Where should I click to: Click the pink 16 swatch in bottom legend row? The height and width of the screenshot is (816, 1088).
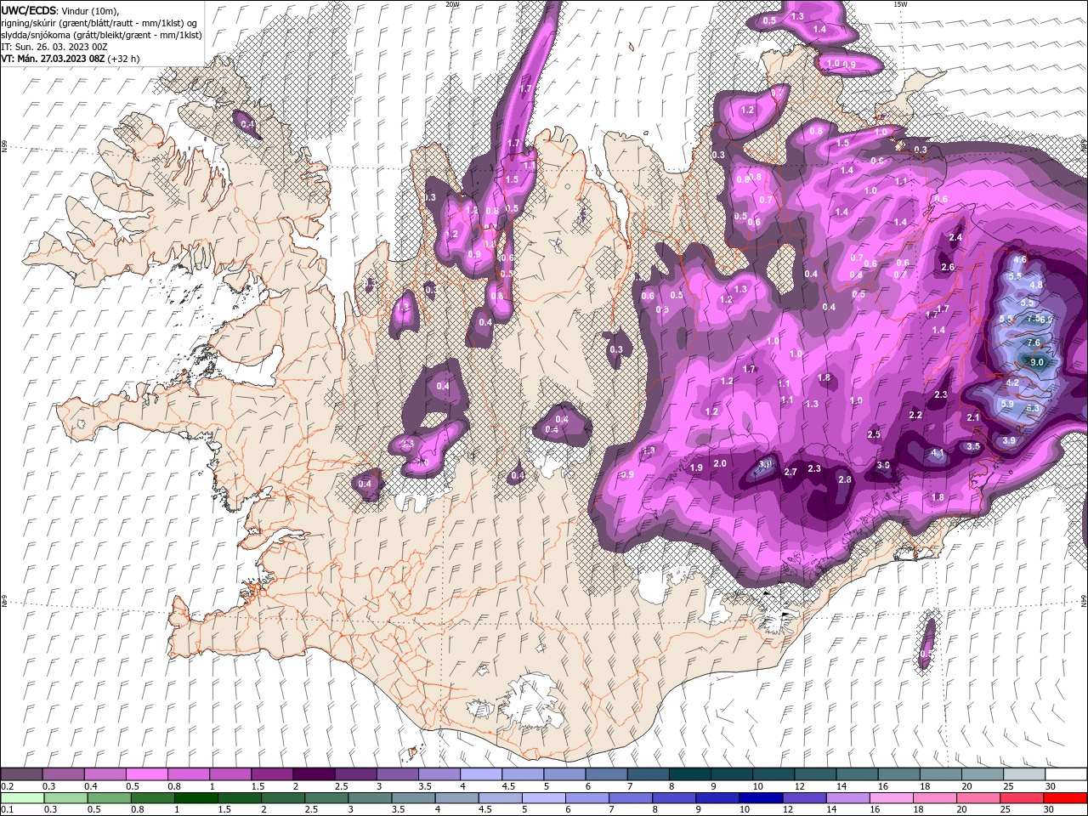892,798
